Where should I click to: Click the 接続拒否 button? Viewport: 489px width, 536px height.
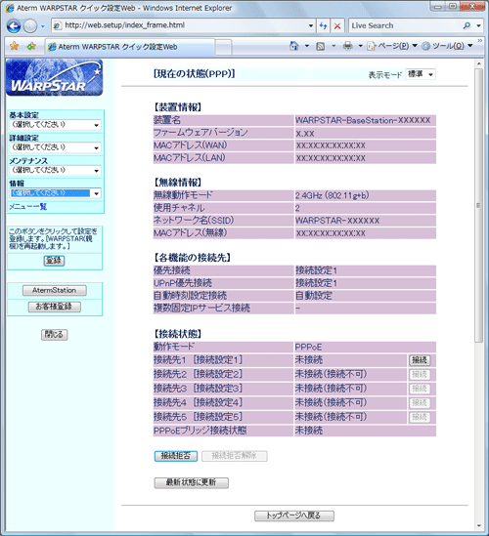pos(176,456)
